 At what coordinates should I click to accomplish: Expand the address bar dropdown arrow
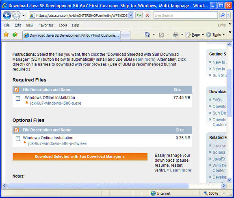point(131,15)
